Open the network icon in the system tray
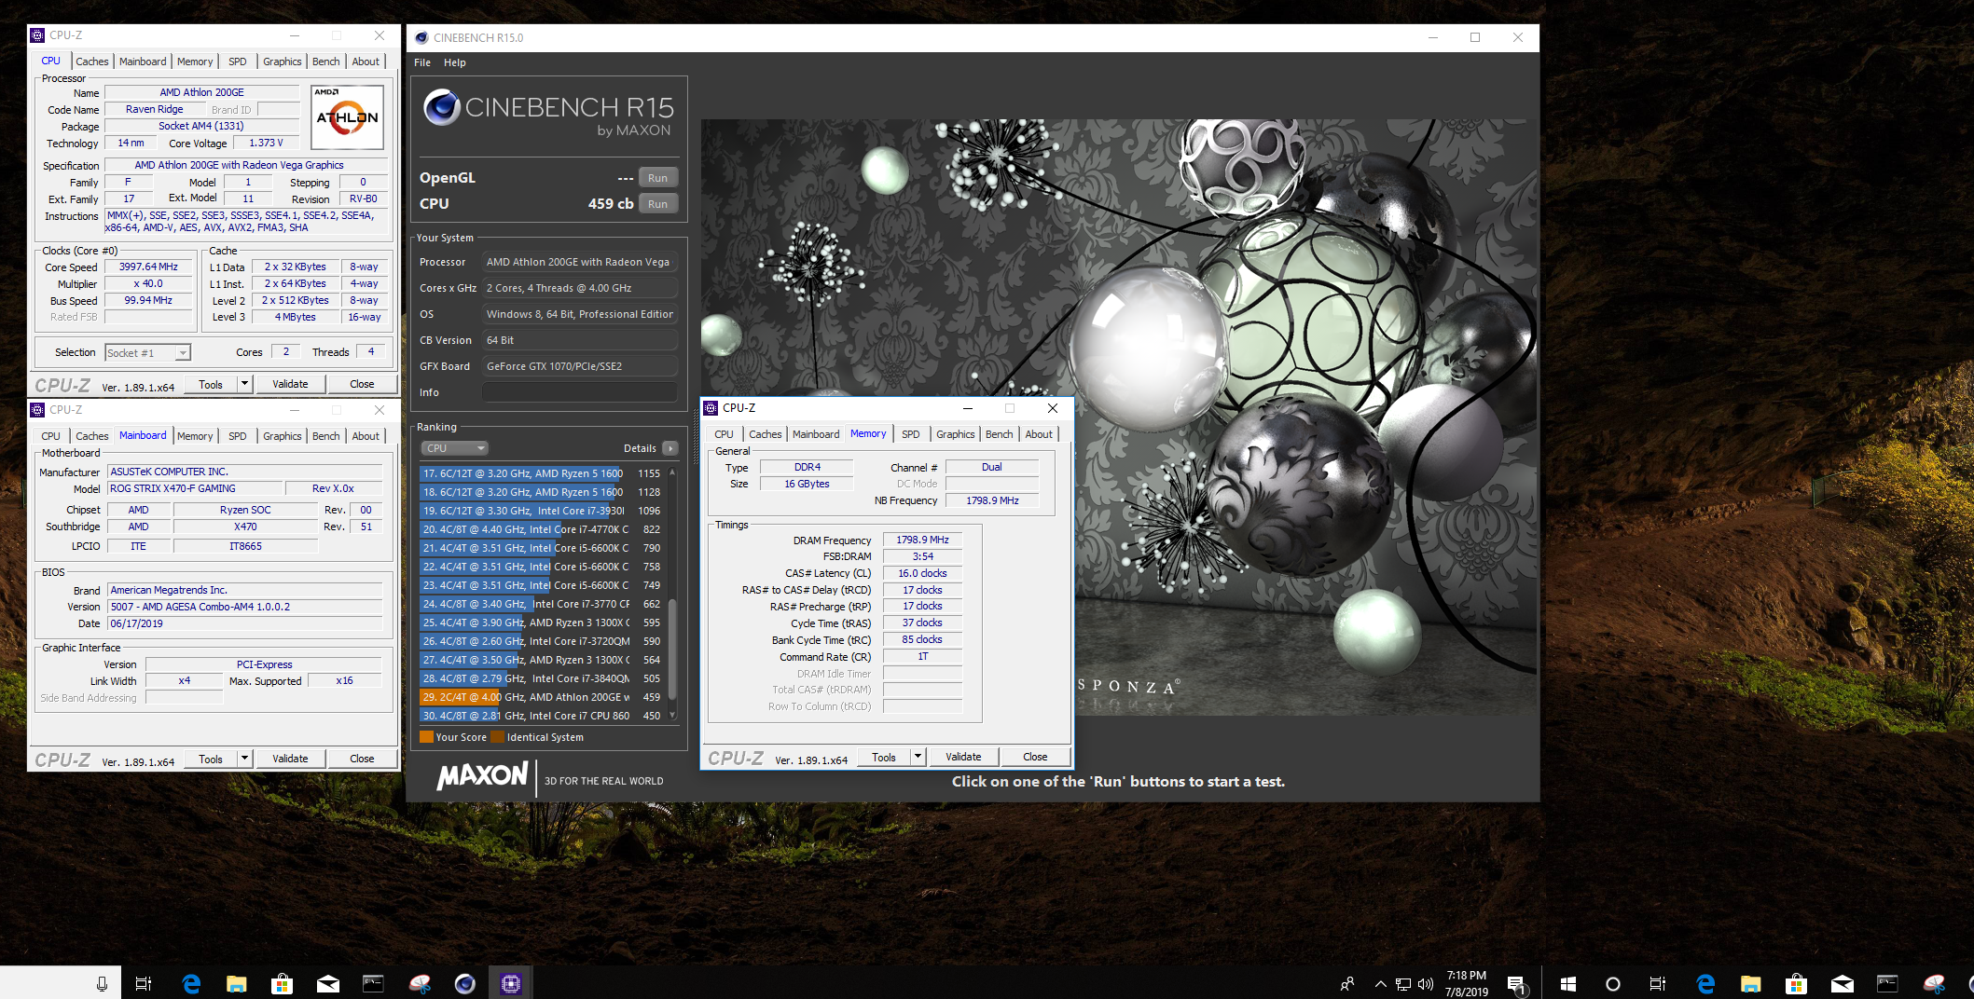1974x999 pixels. pyautogui.click(x=1403, y=983)
